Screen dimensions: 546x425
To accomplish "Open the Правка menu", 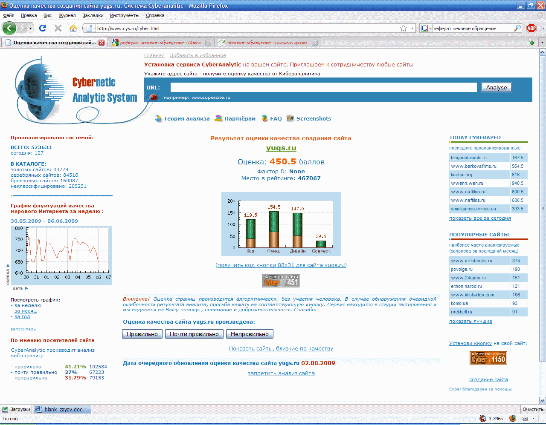I will [29, 15].
